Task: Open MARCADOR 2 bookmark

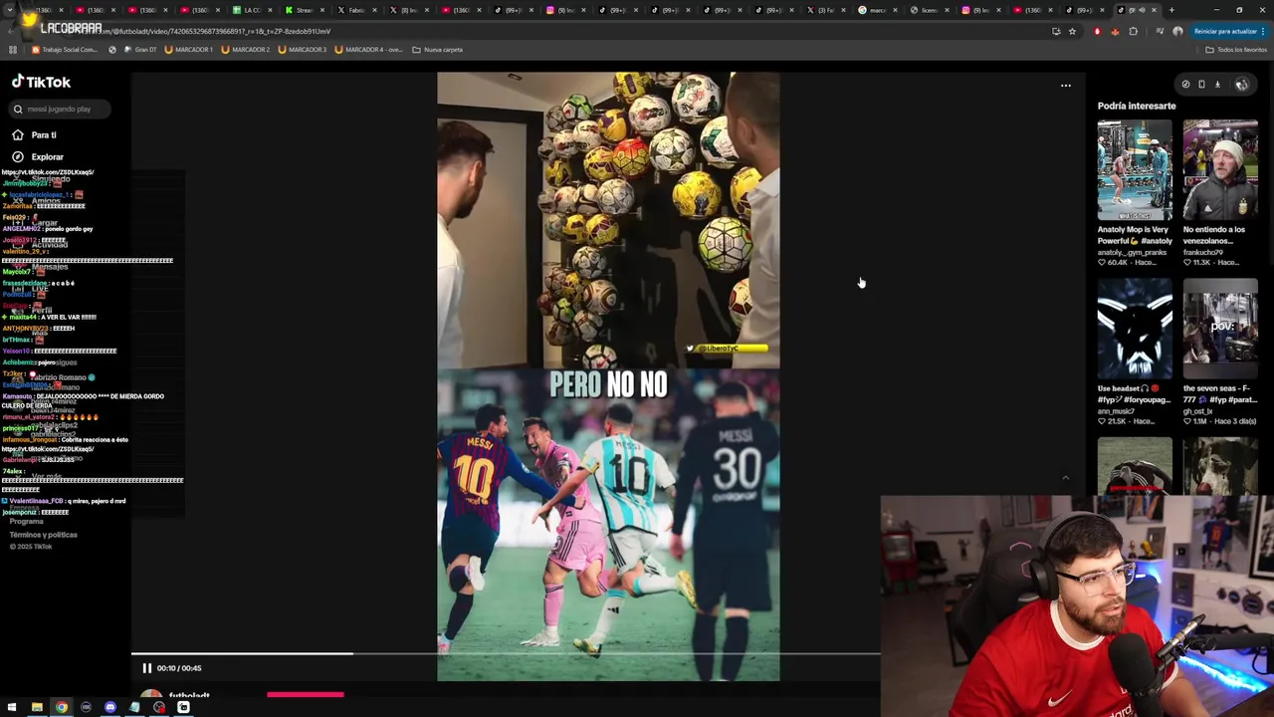Action: [x=245, y=50]
